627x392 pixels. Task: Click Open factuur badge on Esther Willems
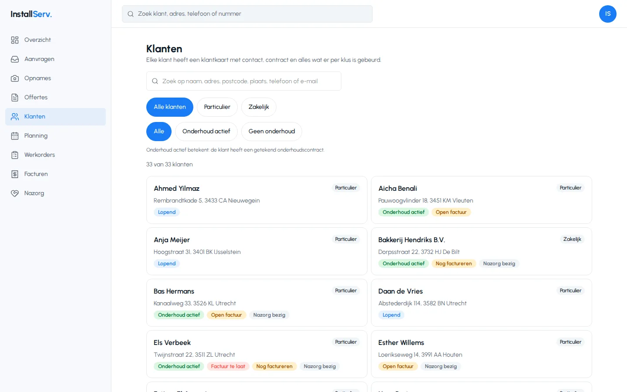398,366
